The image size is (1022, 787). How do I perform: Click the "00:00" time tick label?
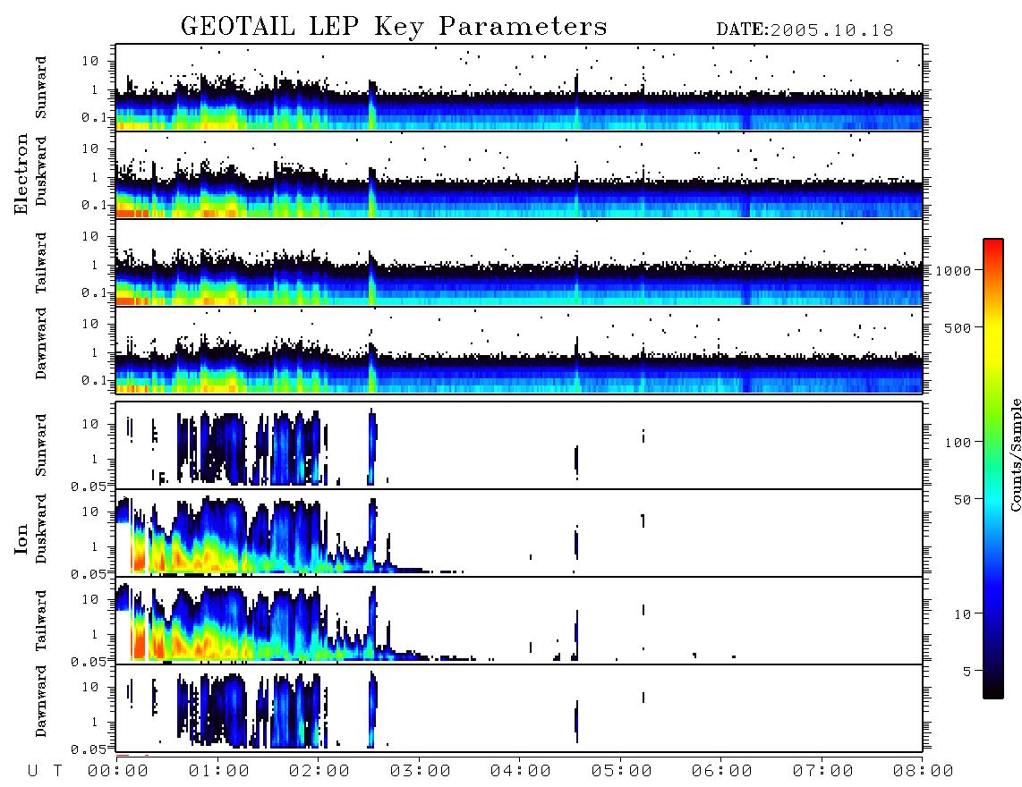point(118,772)
